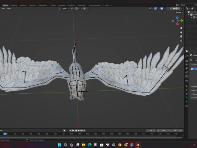Select solid viewport shading
This screenshot has width=197, height=148.
(x=174, y=9)
